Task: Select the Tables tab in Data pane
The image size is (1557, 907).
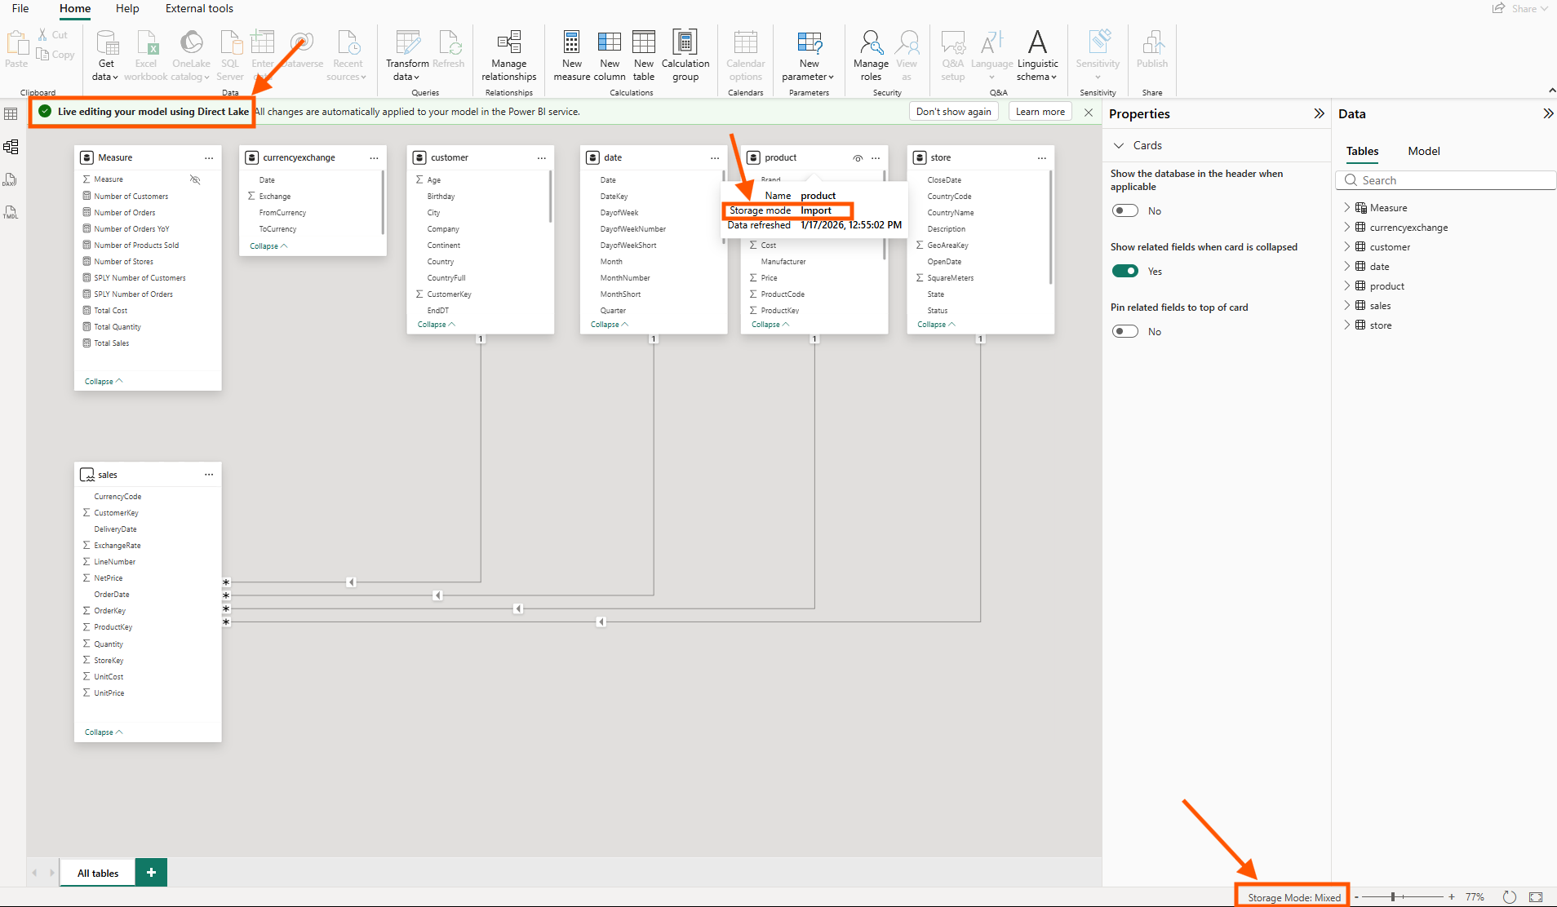Action: point(1362,151)
